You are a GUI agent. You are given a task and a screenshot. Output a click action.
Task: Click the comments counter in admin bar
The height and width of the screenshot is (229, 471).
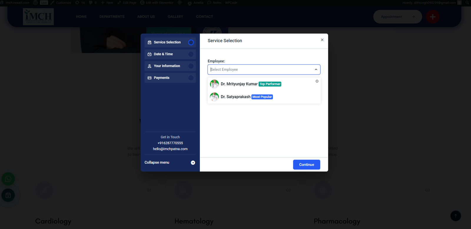click(x=93, y=3)
